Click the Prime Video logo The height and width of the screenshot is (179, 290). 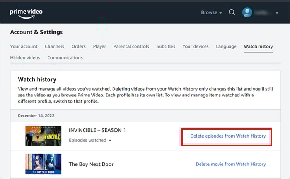(26, 14)
